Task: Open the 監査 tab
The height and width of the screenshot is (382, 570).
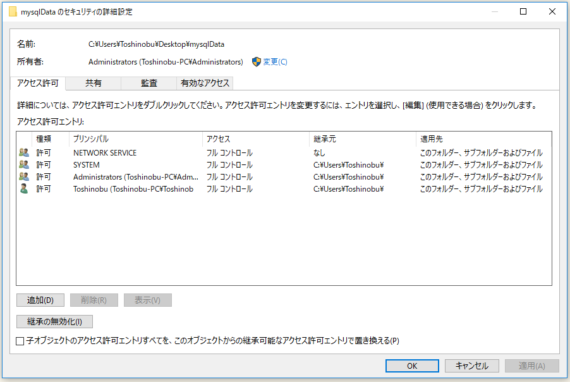Action: tap(149, 83)
